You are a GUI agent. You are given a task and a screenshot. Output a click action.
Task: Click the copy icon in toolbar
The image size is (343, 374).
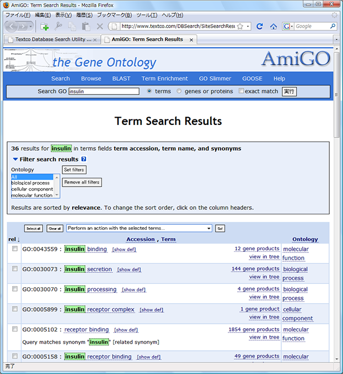(x=72, y=27)
